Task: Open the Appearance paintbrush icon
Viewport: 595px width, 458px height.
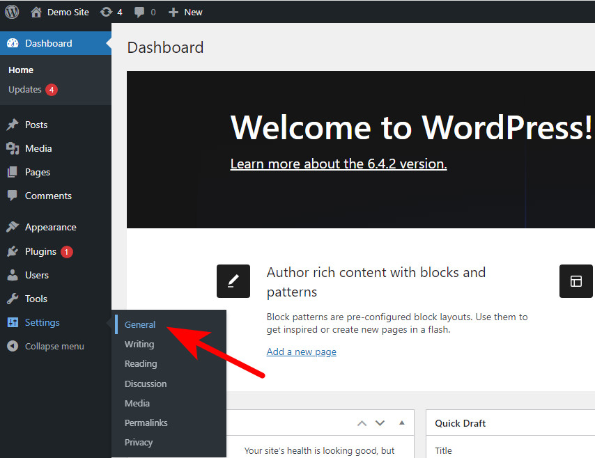Action: pyautogui.click(x=15, y=227)
